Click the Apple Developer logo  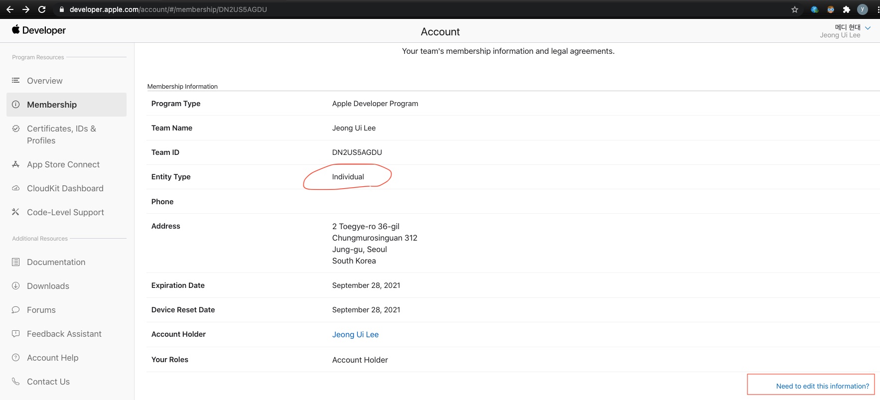pyautogui.click(x=39, y=30)
